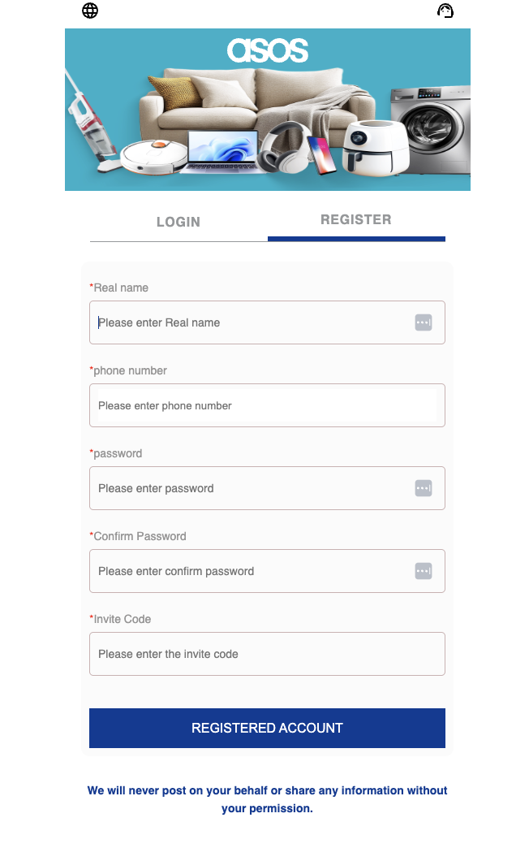Screen dimensions: 529x848
Task: Switch to the LOGIN tab
Action: click(x=178, y=222)
